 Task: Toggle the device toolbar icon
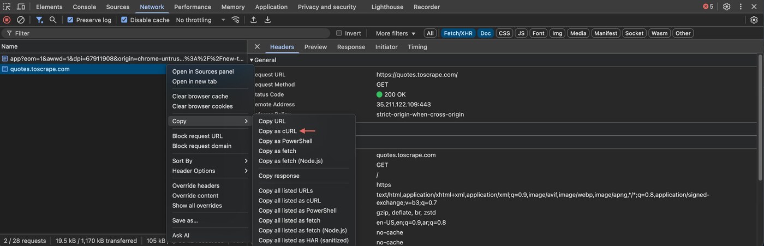click(x=21, y=7)
